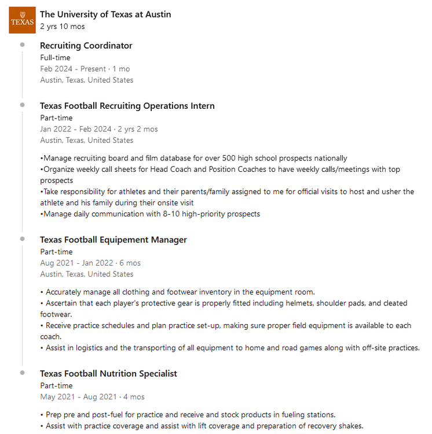Click the timeline dot beside Equipement Manager
The width and height of the screenshot is (432, 434).
pyautogui.click(x=22, y=238)
